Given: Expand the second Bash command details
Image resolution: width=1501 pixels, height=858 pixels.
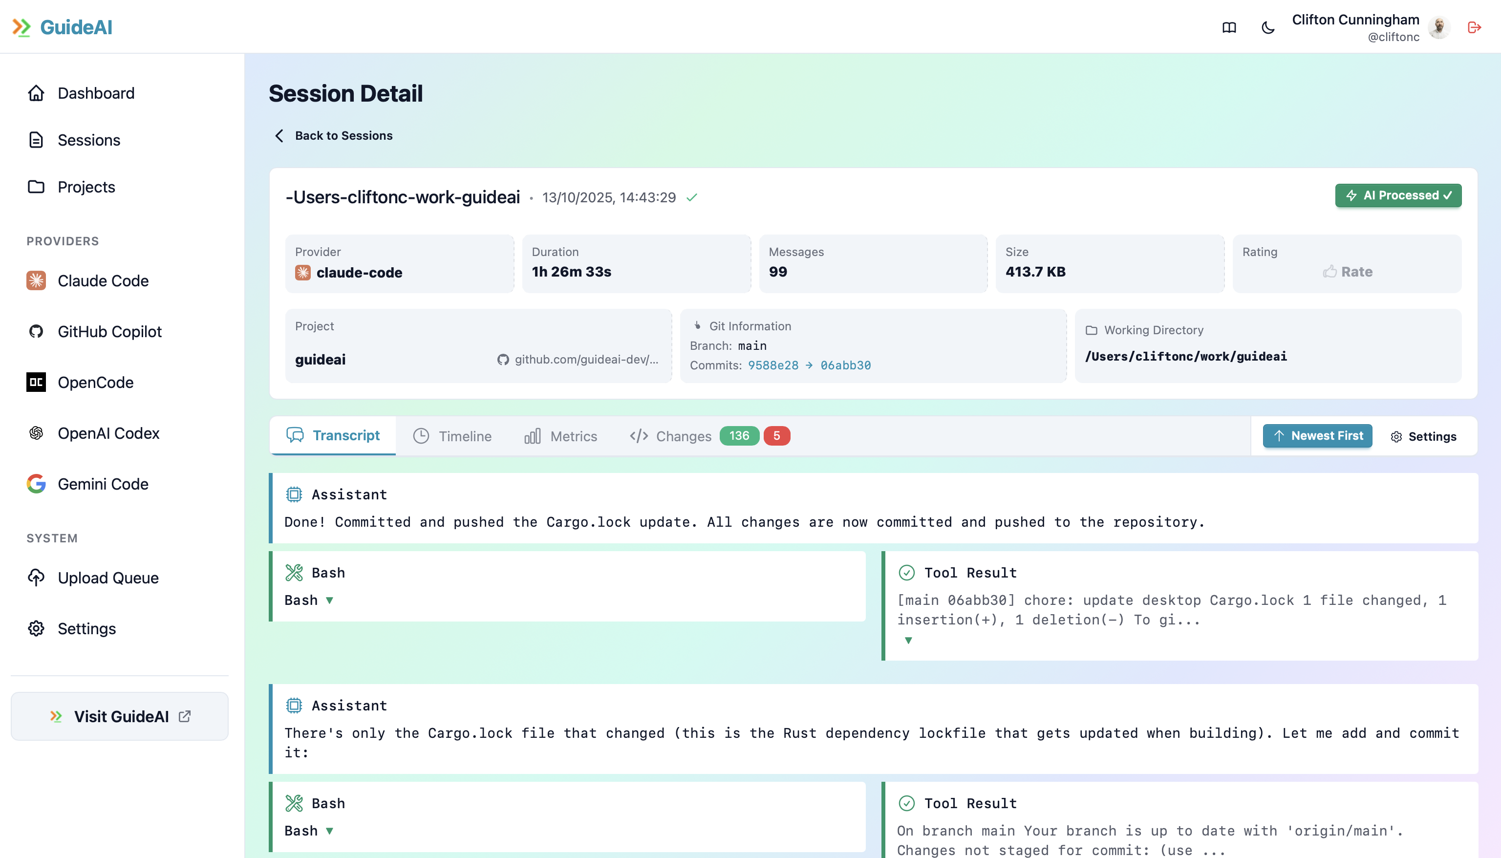Looking at the screenshot, I should (330, 830).
